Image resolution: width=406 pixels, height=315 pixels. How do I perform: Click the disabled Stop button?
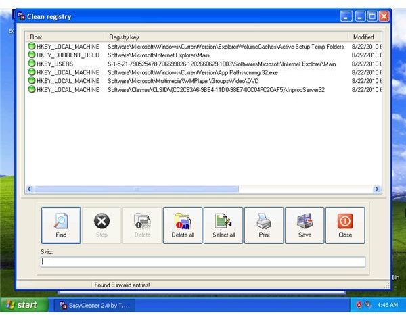101,225
